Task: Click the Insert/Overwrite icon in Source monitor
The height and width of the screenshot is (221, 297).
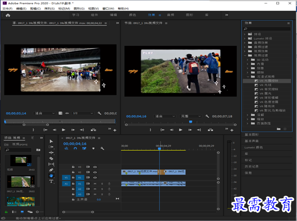Action: point(94,130)
